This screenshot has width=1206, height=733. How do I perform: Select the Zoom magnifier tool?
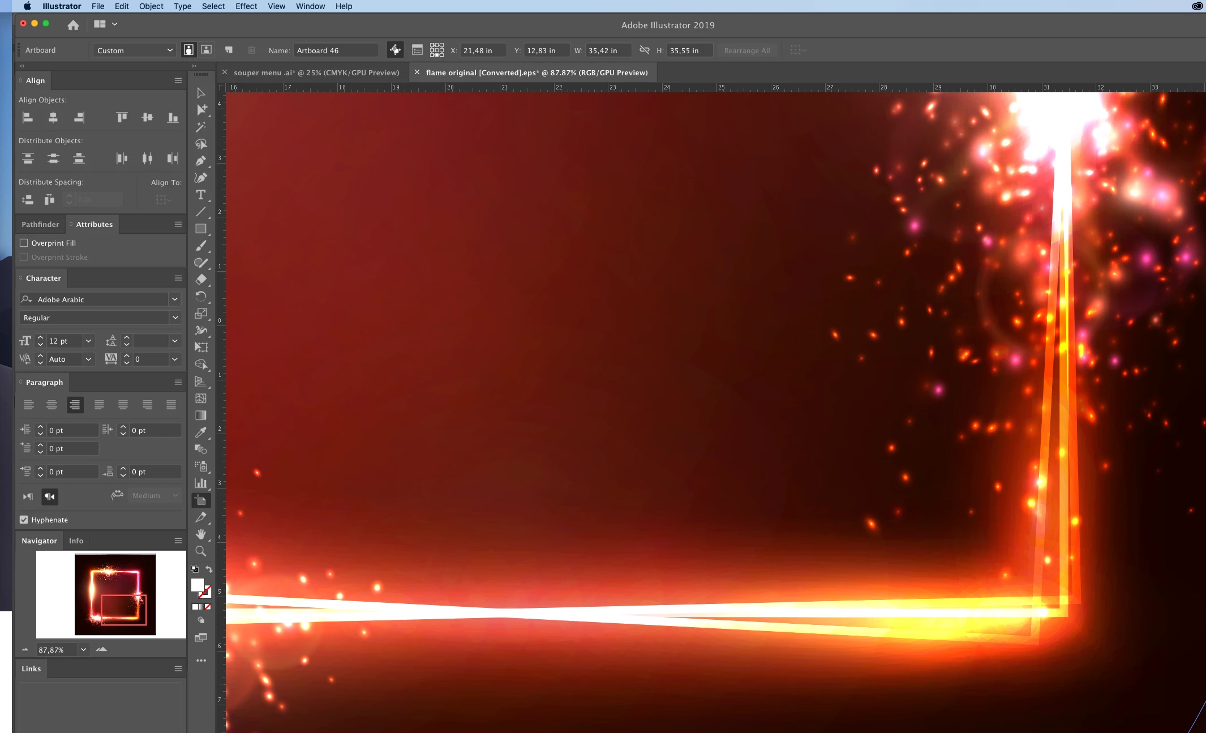(200, 551)
